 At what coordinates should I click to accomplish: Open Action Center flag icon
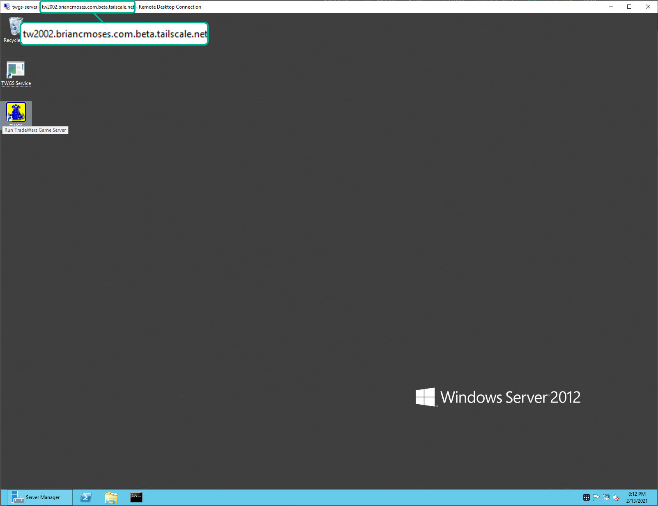pos(596,497)
